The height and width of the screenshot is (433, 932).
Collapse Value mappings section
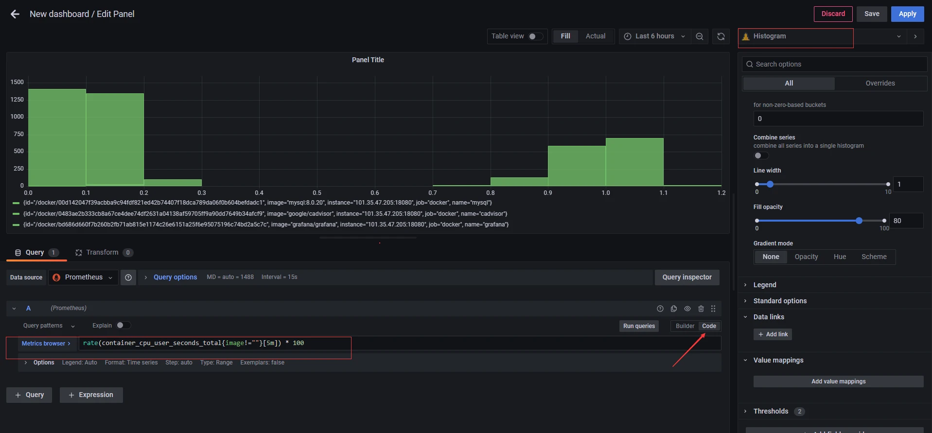coord(778,360)
